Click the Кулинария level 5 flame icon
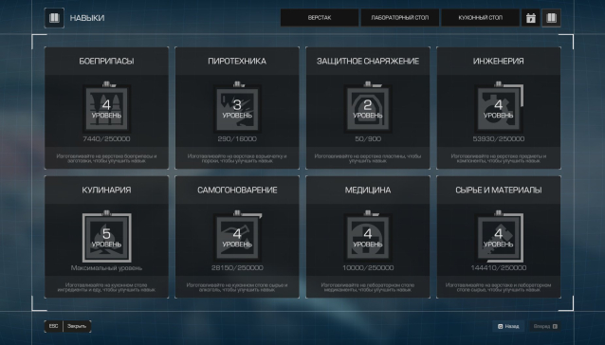 [106, 238]
